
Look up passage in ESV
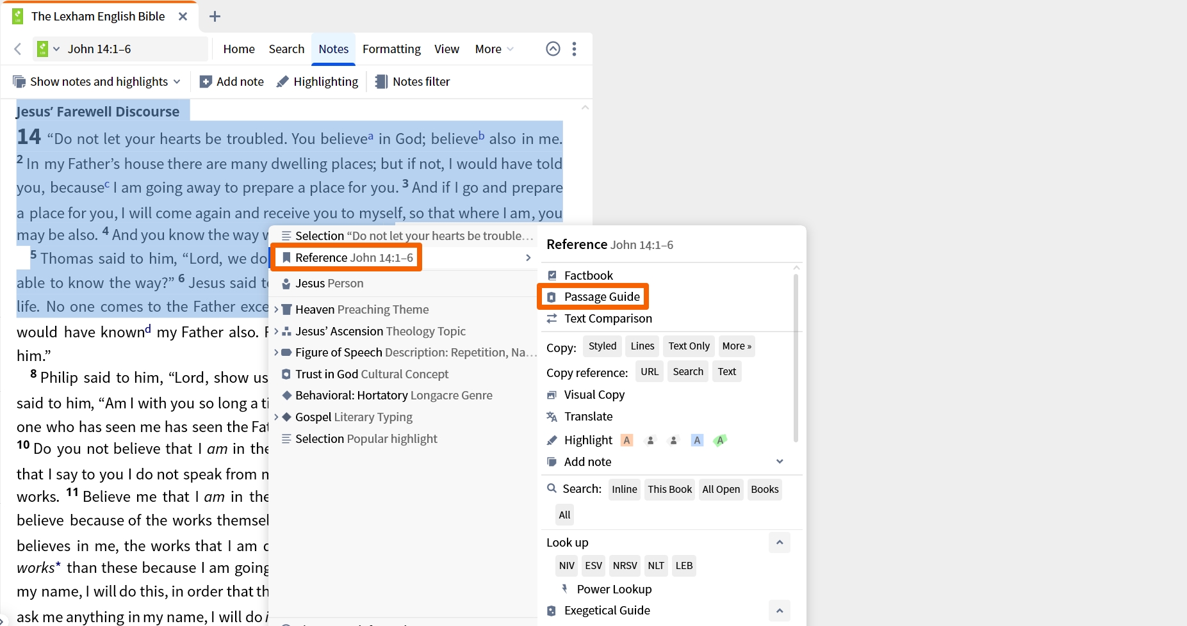click(x=593, y=566)
